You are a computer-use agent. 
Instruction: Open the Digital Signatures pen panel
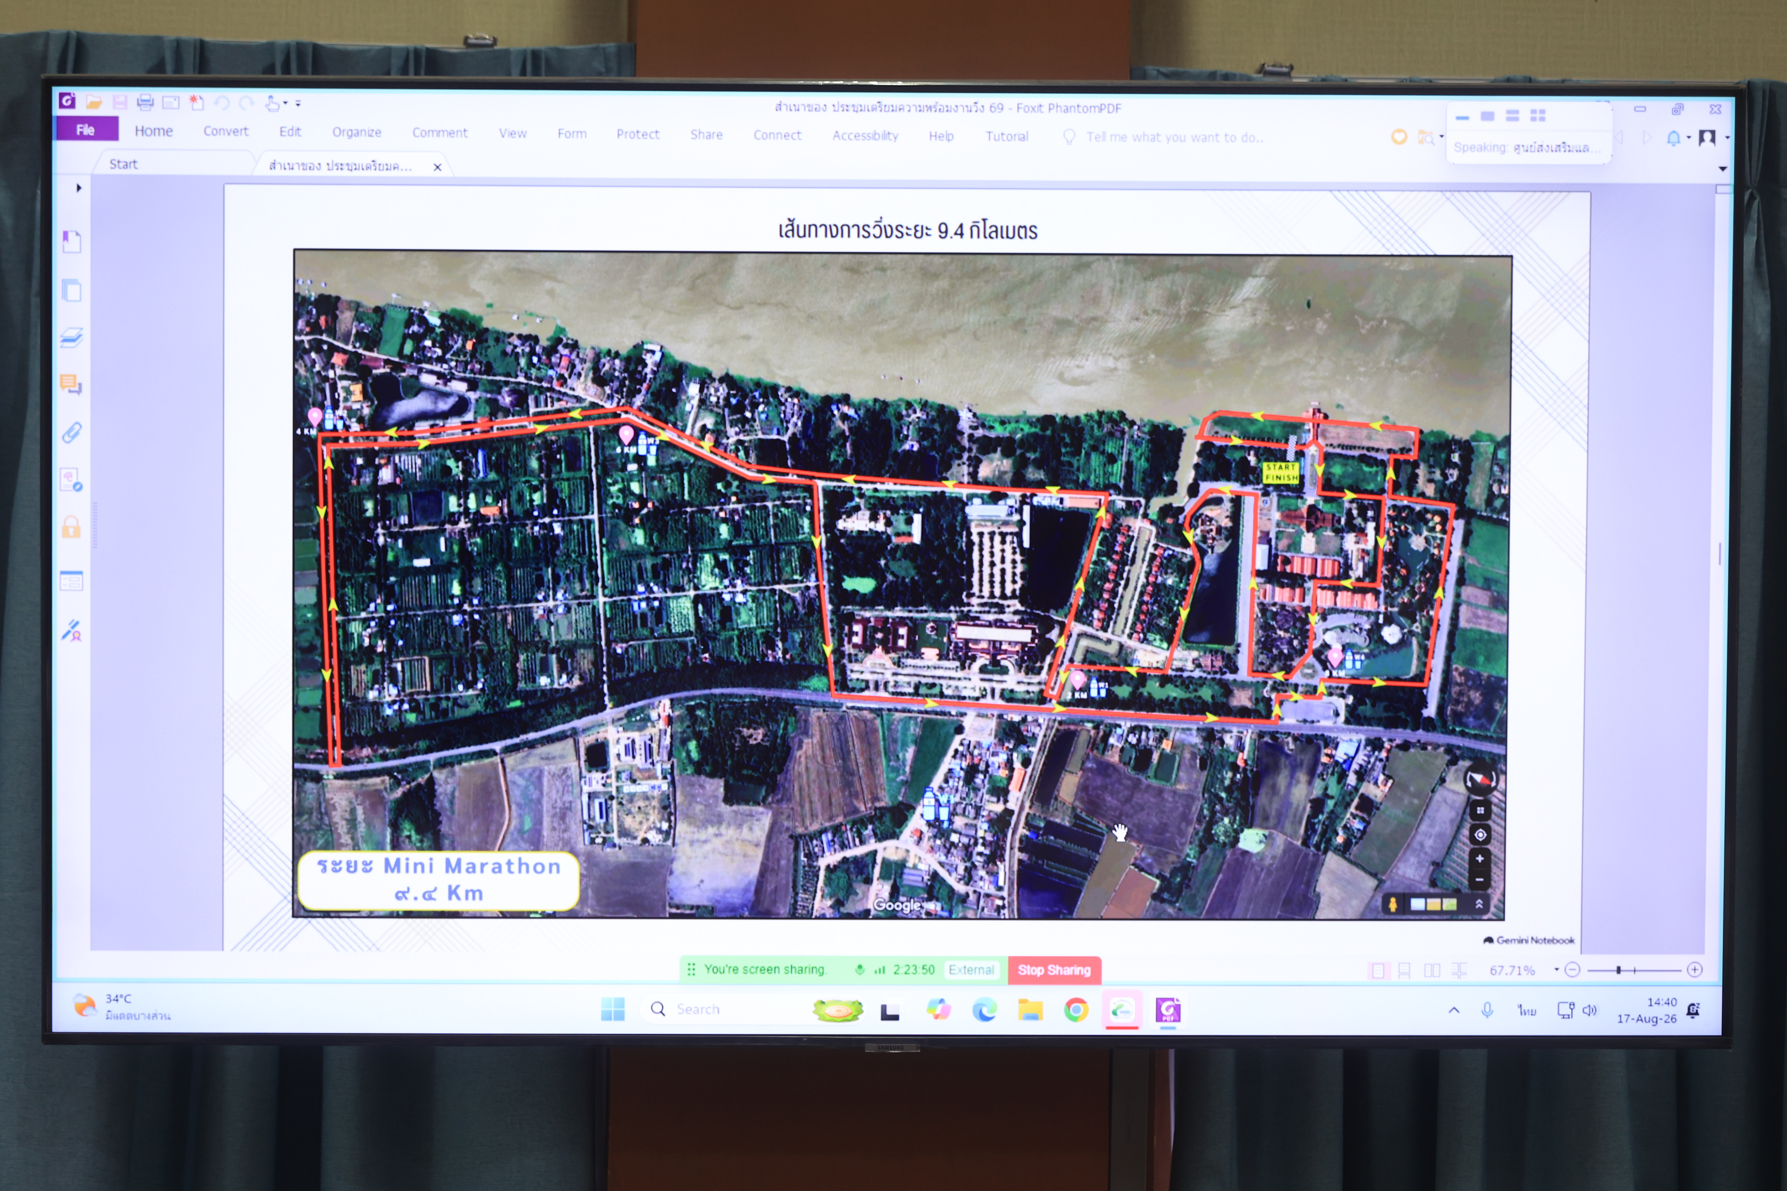(72, 630)
